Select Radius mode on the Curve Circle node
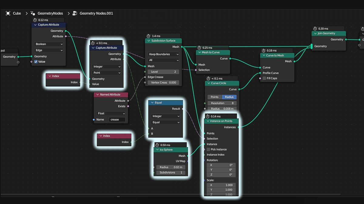Image resolution: width=364 pixels, height=204 pixels. [229, 97]
